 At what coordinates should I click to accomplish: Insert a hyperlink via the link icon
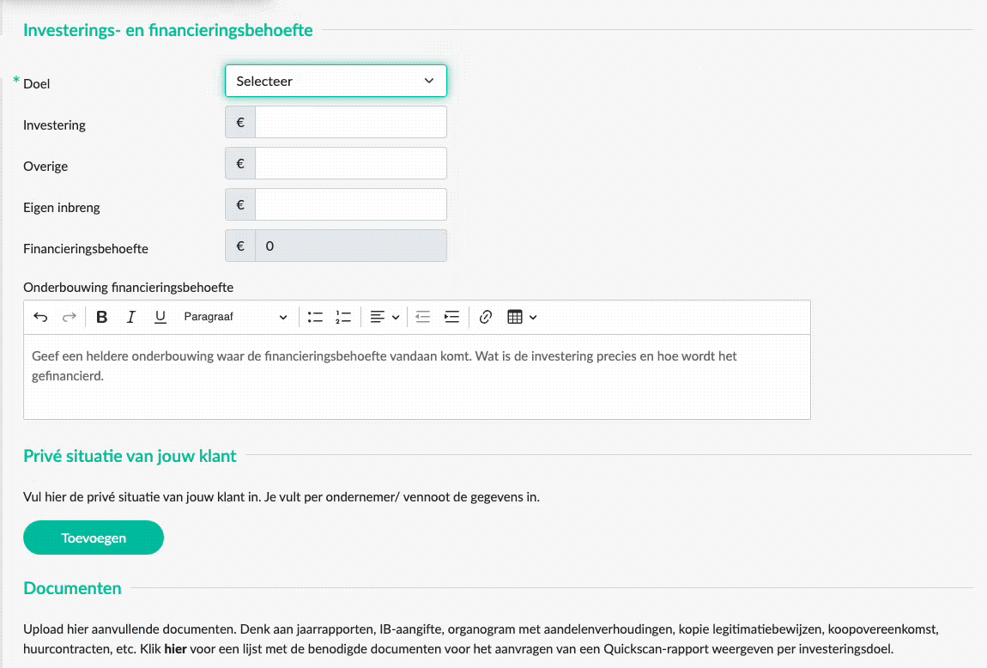pos(486,317)
